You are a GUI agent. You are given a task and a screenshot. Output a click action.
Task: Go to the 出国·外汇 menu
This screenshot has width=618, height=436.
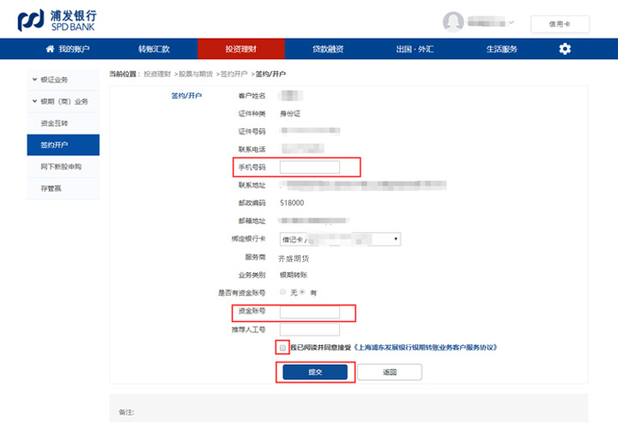415,50
